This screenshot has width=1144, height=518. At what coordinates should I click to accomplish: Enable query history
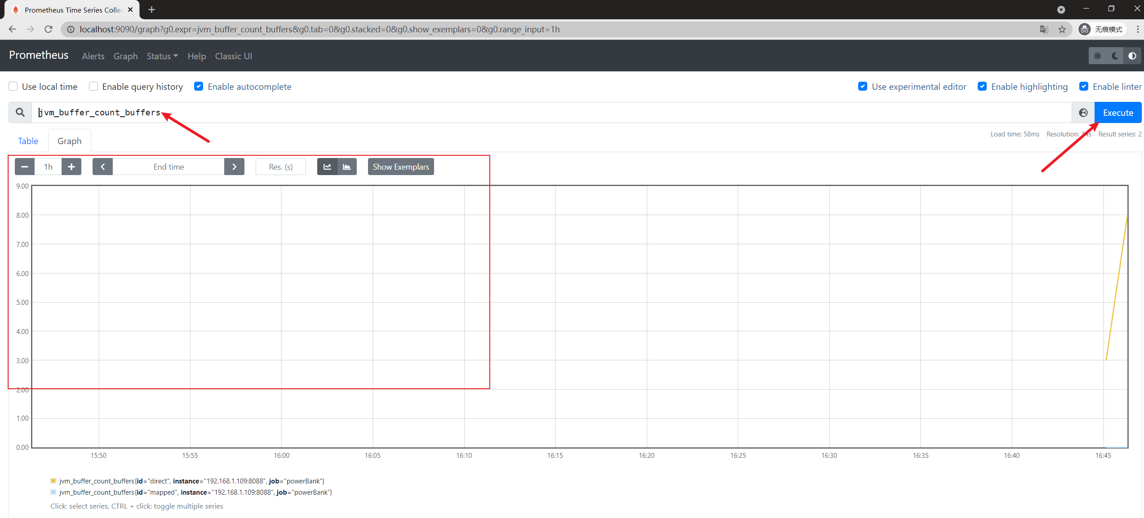point(93,86)
